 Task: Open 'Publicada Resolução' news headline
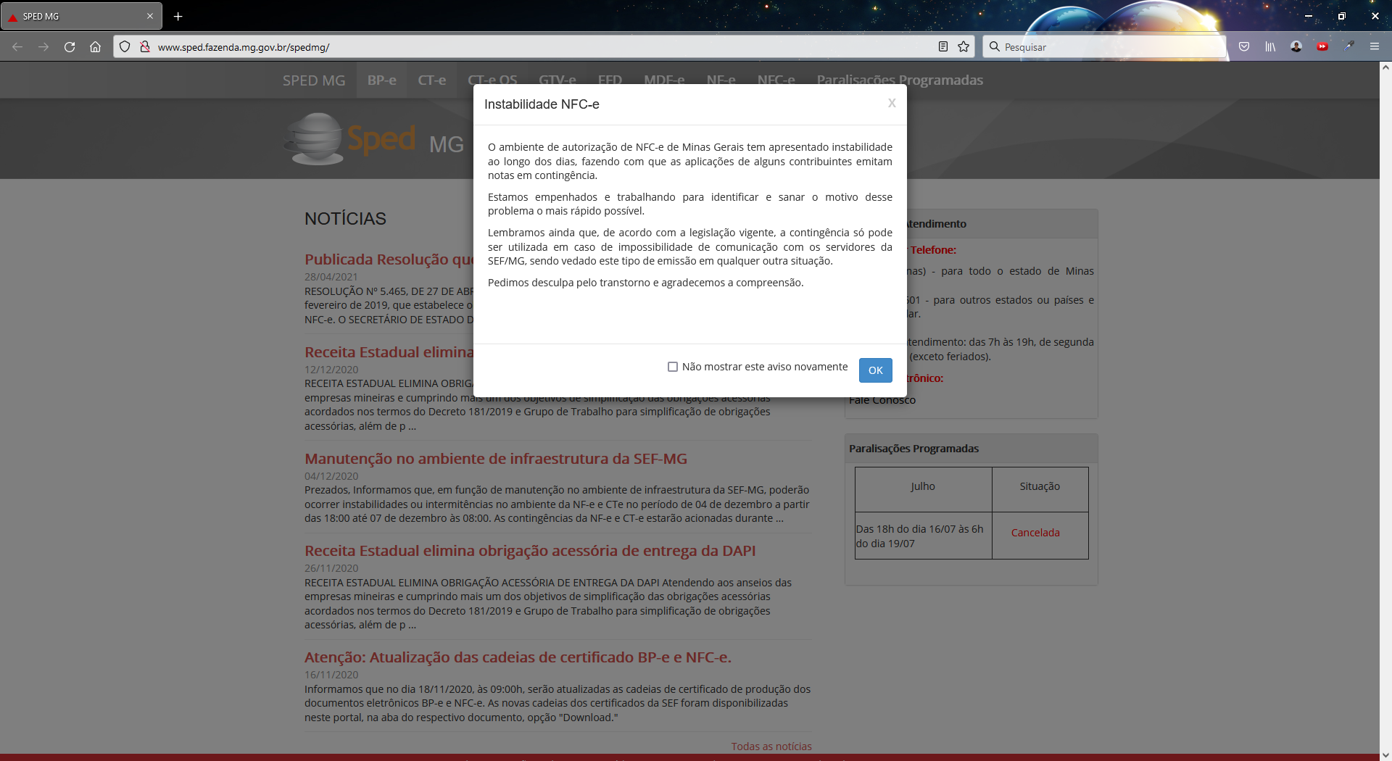point(389,259)
